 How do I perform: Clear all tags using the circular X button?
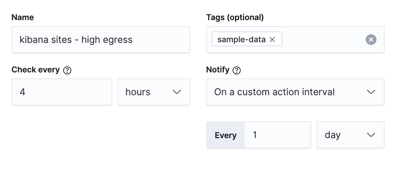click(x=371, y=40)
